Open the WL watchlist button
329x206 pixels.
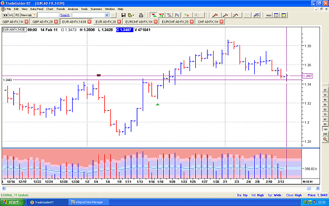11,15
